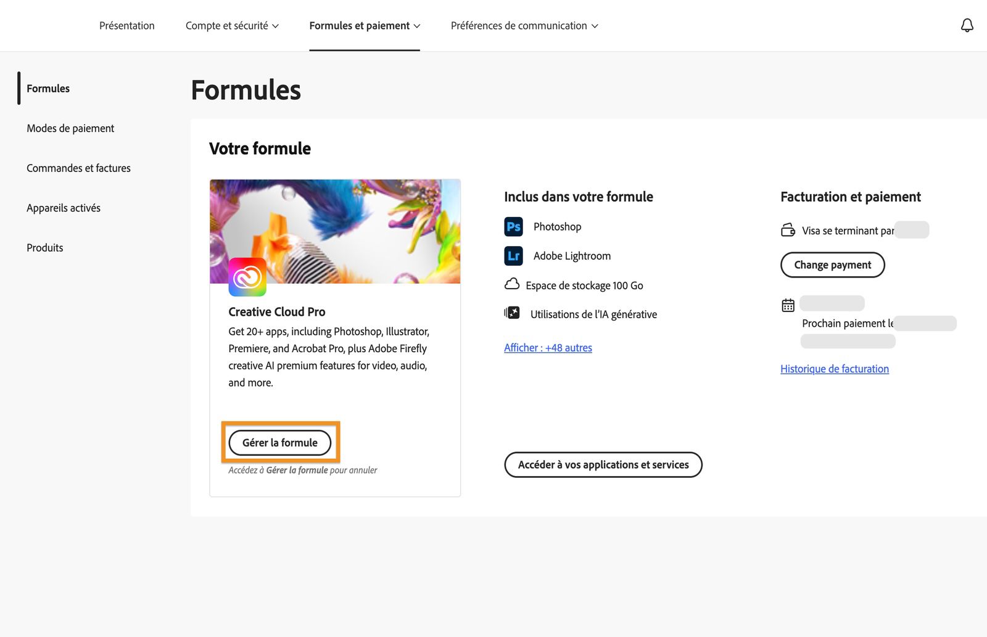Click the Creative Cloud Pro plan title
This screenshot has width=987, height=637.
(x=277, y=312)
